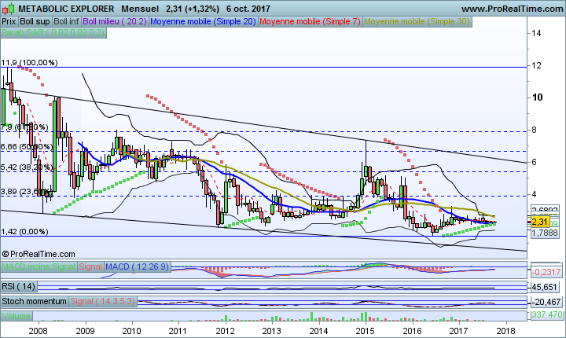The width and height of the screenshot is (566, 338).
Task: Click the 2013 time axis label
Action: pyautogui.click(x=272, y=331)
